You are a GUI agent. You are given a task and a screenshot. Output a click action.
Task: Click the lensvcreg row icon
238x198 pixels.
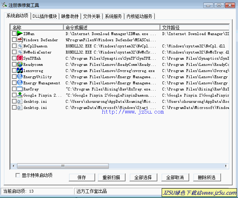(20, 71)
